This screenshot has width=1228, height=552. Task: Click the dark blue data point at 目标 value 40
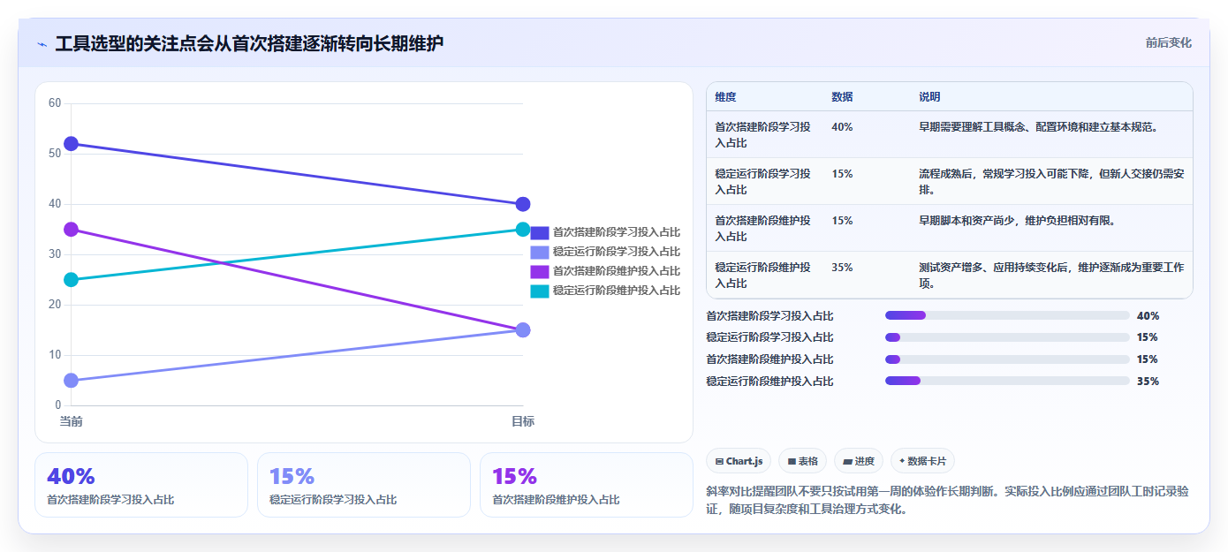523,204
